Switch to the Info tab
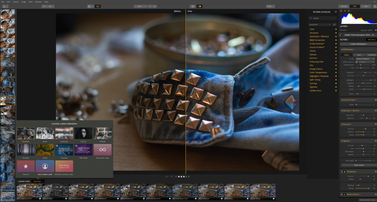Screen dimensions: 377x202 coord(366,7)
